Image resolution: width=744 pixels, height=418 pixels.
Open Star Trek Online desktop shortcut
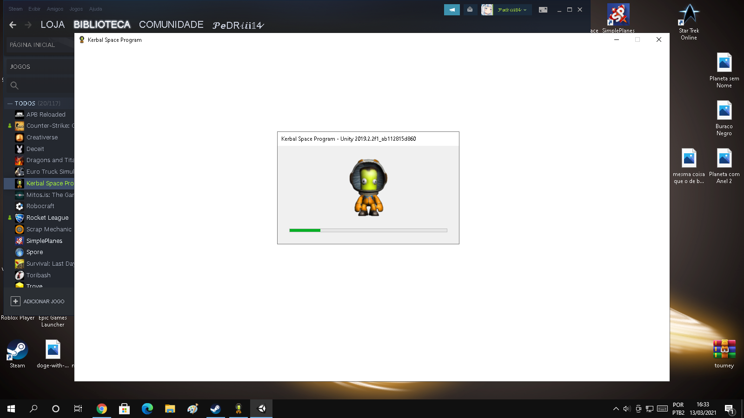coord(689,22)
